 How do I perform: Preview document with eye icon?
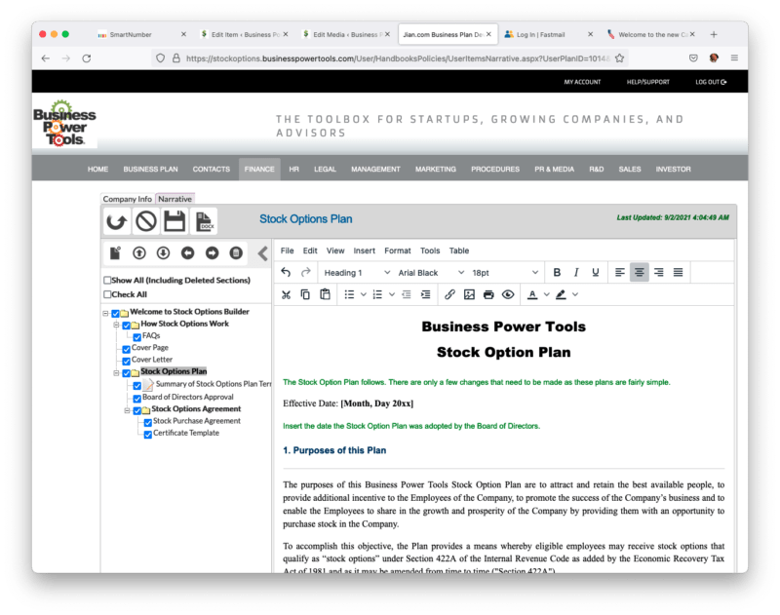[508, 294]
